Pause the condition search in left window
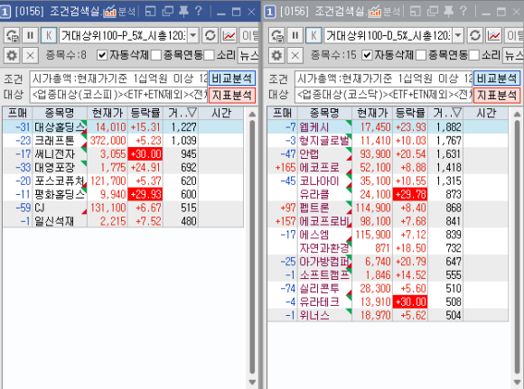This screenshot has width=524, height=389. tap(30, 35)
